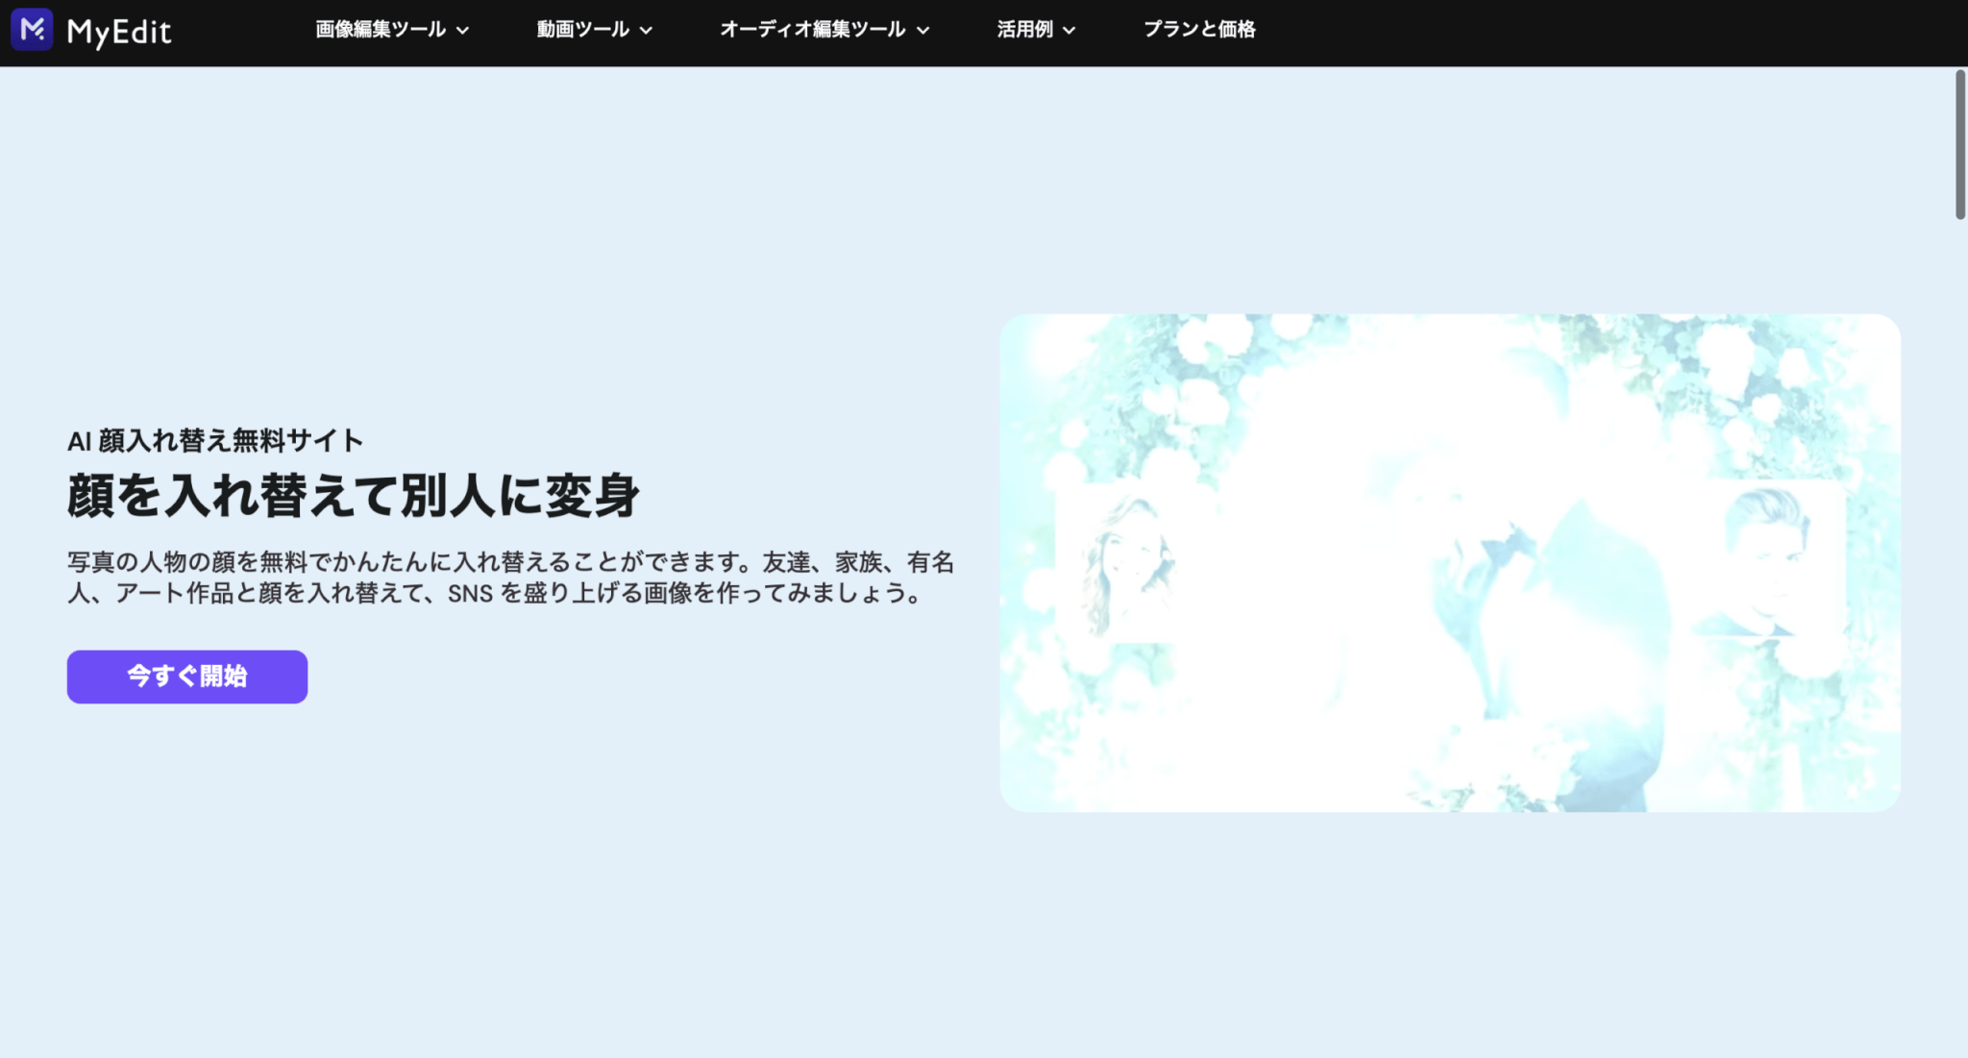Click the 顔を入れ替えて別人に変身 heading
The width and height of the screenshot is (1968, 1058).
[x=353, y=496]
